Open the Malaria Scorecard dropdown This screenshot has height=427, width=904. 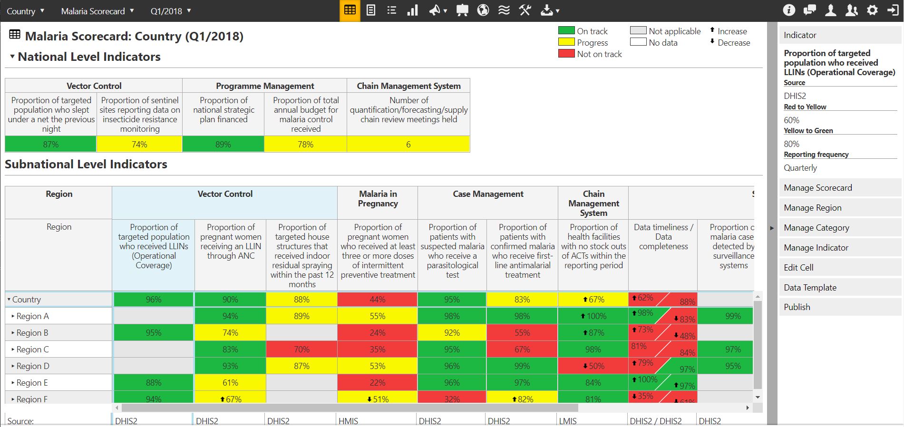point(97,11)
